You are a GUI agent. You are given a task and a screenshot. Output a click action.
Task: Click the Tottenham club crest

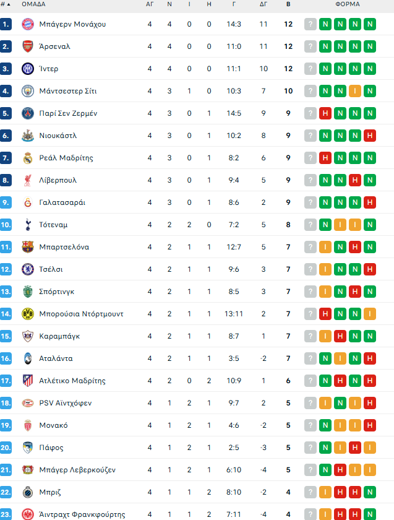(x=27, y=225)
